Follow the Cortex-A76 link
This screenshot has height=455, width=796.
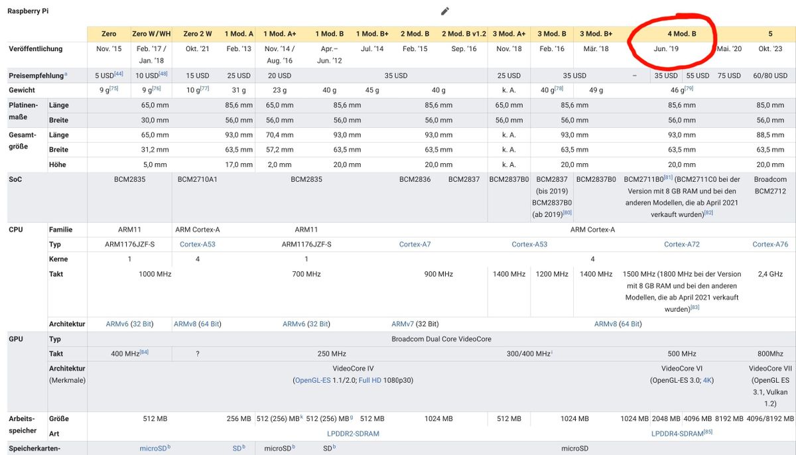[770, 245]
